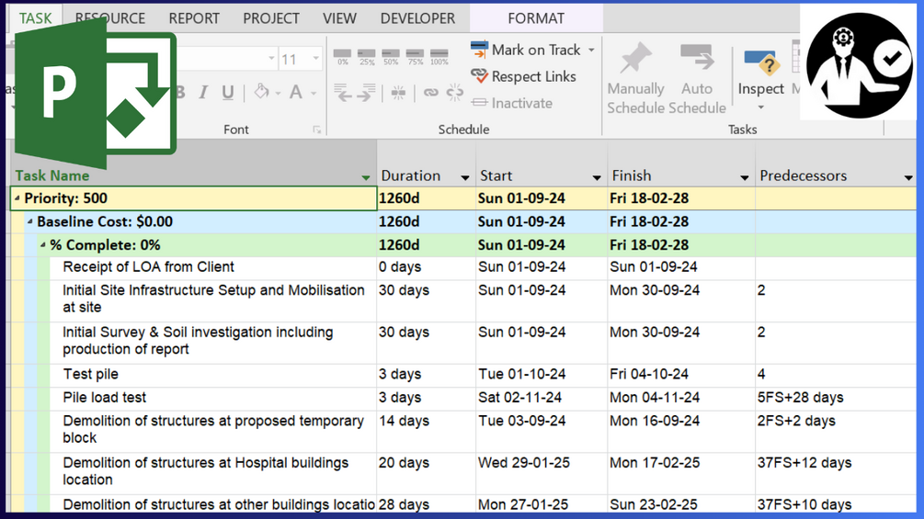Collapse the Priority: 500 group
Screen dimensions: 924x519
[17, 198]
